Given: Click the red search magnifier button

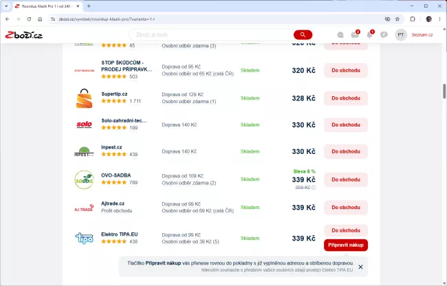Looking at the screenshot, I should [303, 35].
